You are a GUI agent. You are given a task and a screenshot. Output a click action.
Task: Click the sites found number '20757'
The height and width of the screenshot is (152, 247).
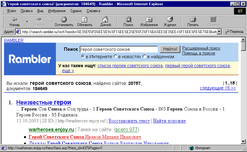coord(134,83)
